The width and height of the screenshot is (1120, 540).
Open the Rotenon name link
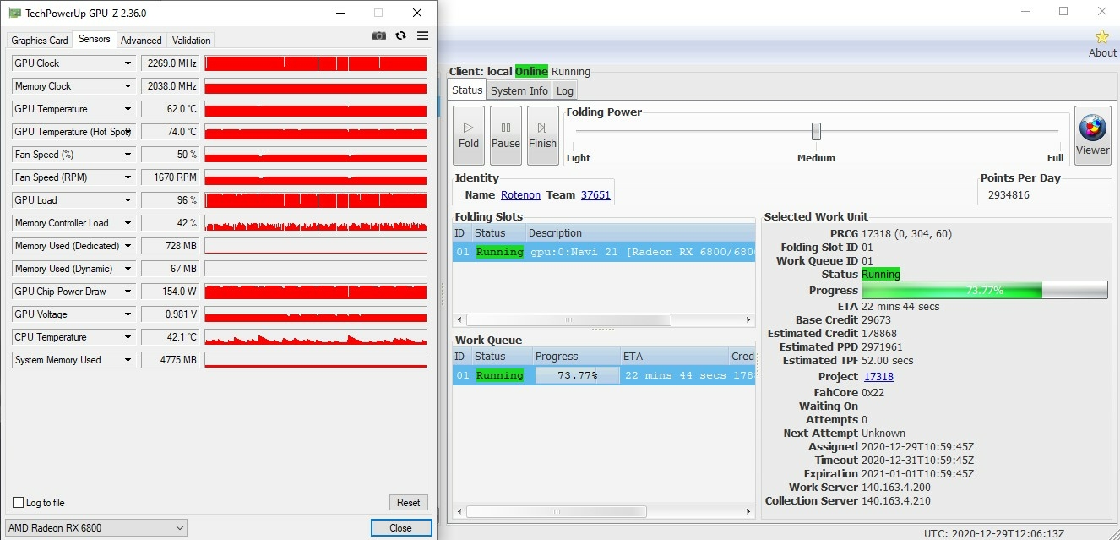520,195
